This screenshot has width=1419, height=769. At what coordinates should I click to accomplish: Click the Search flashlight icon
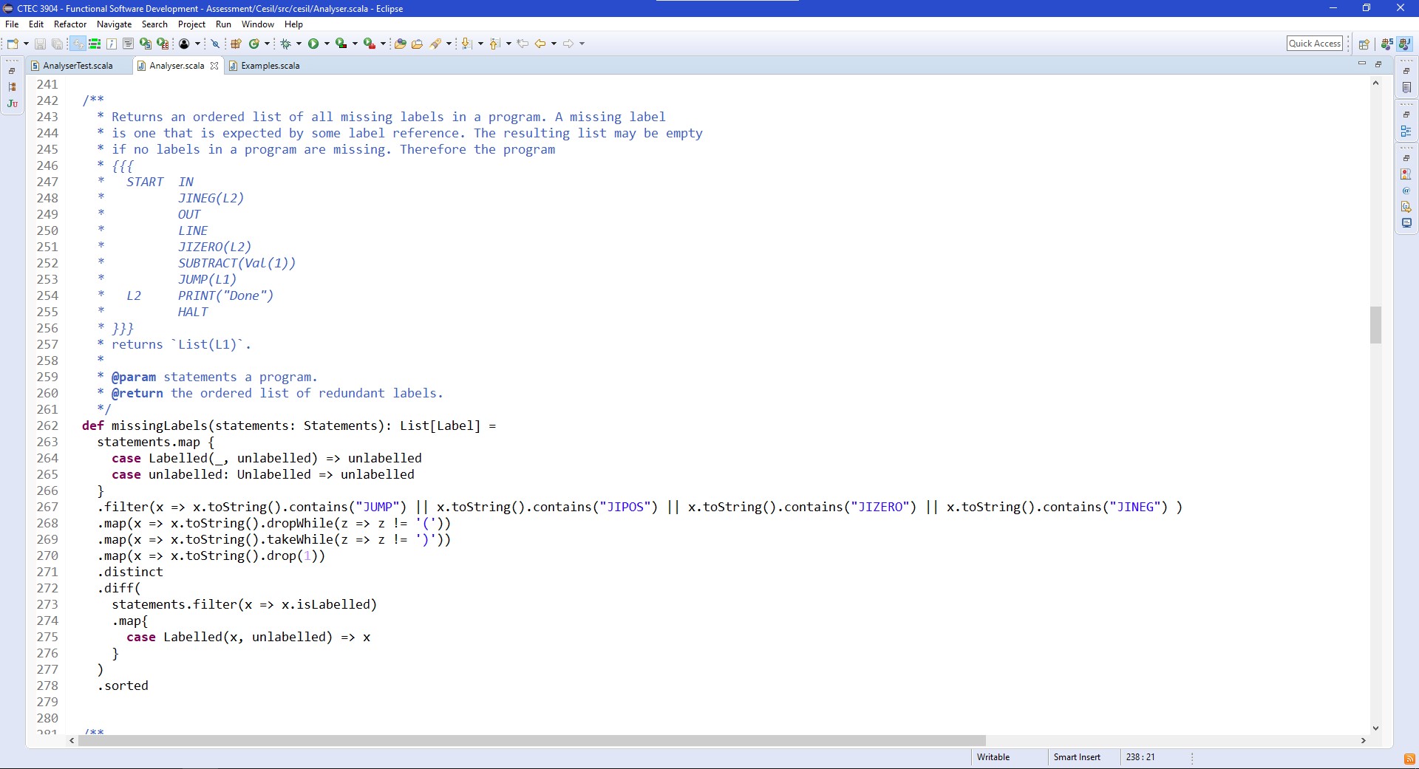point(435,44)
